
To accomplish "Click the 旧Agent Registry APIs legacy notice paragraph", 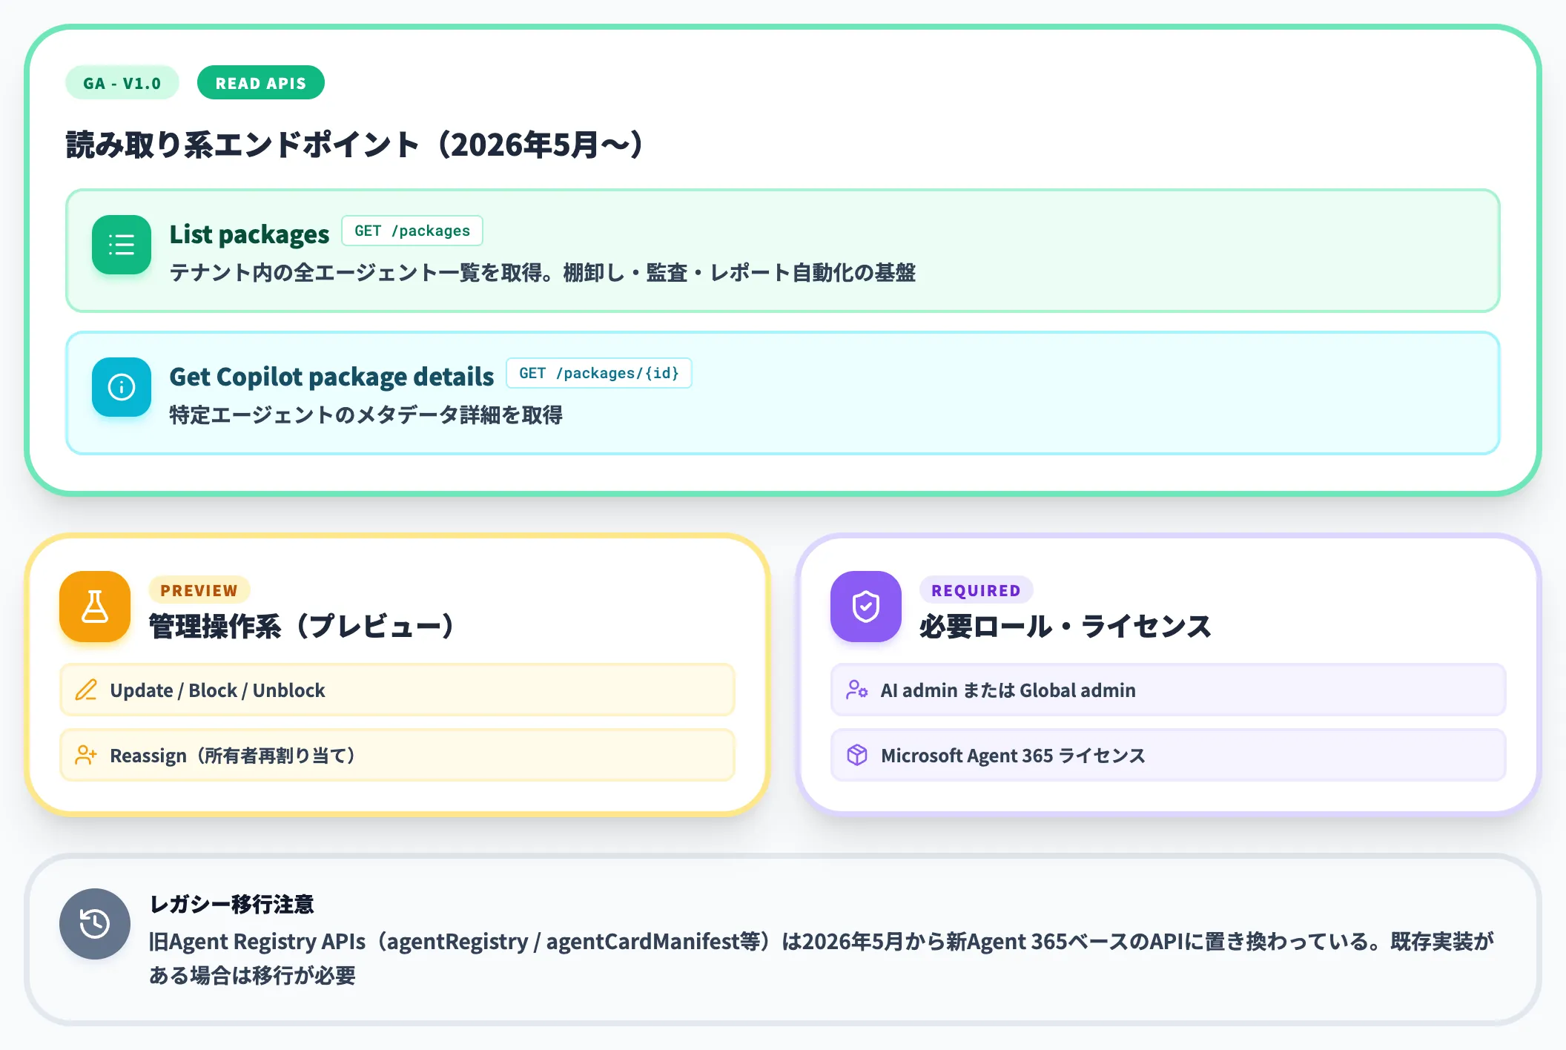I will tap(821, 958).
